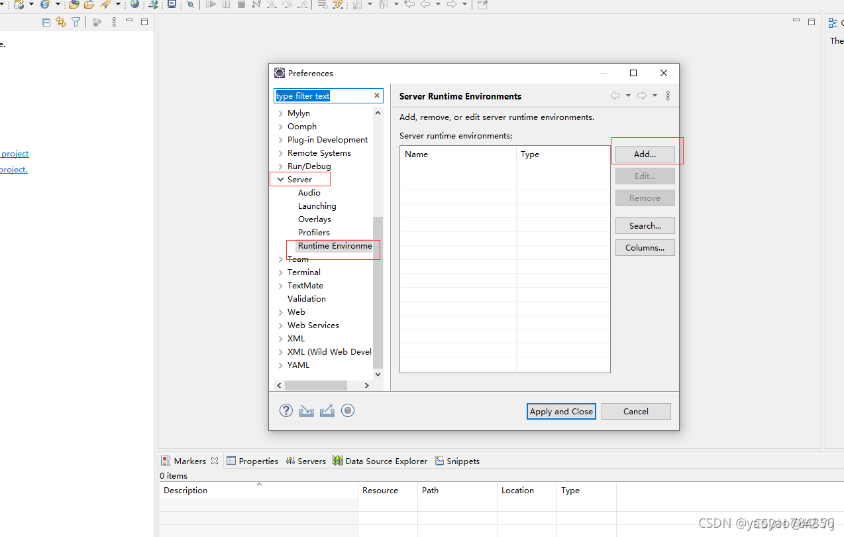The width and height of the screenshot is (844, 537).
Task: Expand the Remote Systems node
Action: point(281,153)
